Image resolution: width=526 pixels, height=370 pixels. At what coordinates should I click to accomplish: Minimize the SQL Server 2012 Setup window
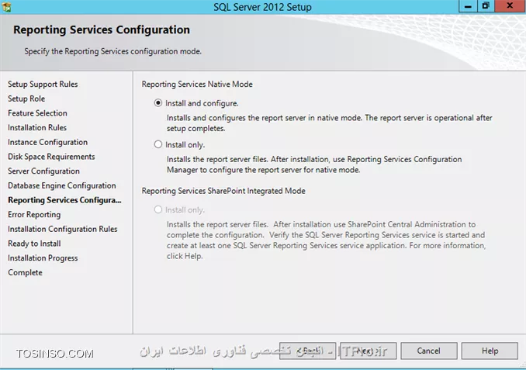(468, 6)
